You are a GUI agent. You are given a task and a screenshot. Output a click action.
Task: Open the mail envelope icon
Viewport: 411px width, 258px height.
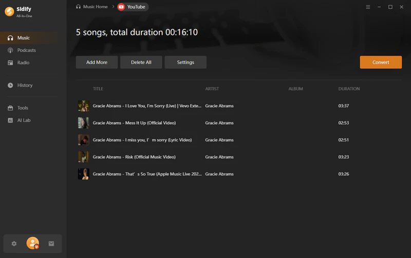(51, 244)
